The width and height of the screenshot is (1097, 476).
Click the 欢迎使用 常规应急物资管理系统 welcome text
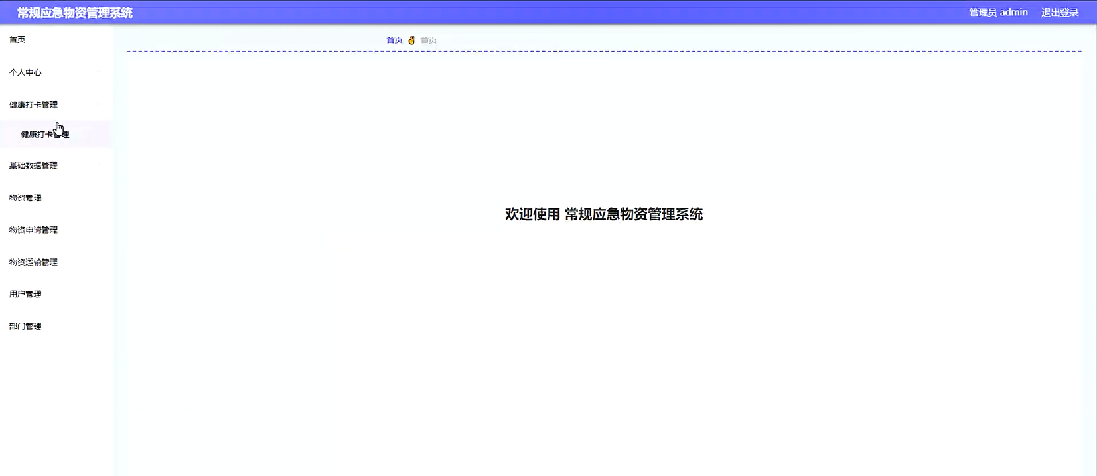click(604, 214)
